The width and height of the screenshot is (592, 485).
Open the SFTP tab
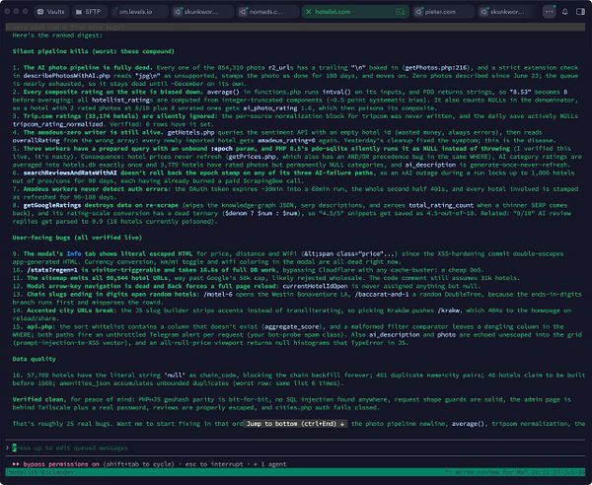click(89, 12)
